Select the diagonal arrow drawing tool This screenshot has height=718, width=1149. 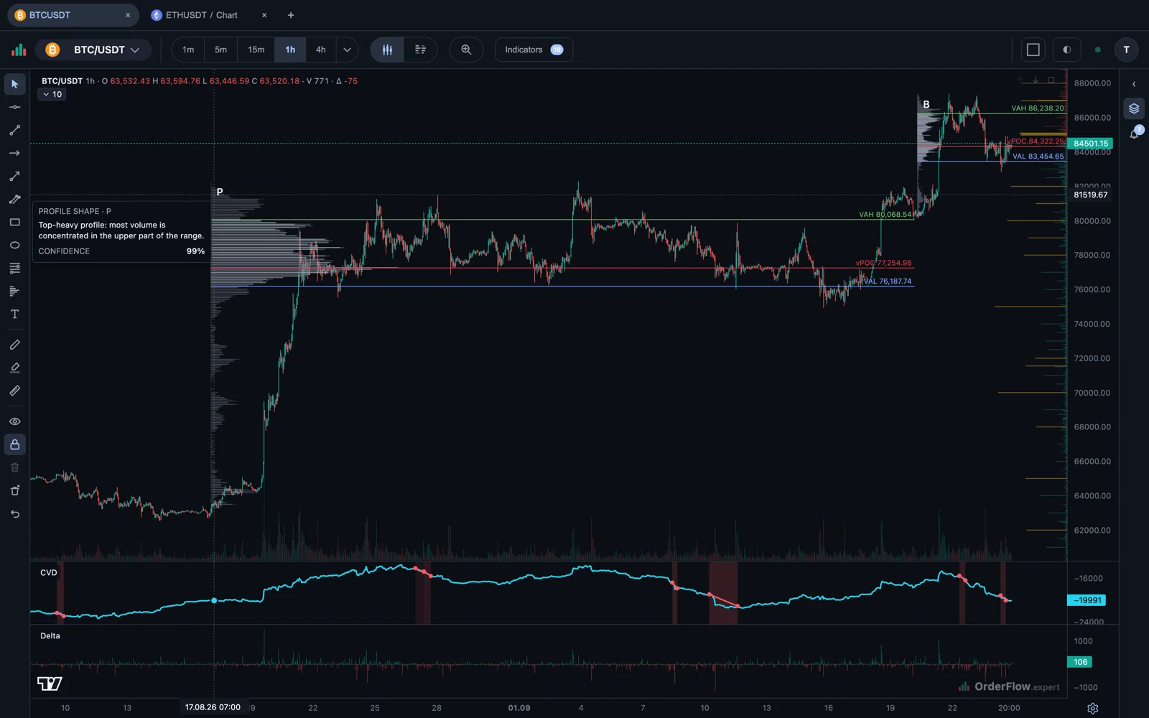click(14, 176)
